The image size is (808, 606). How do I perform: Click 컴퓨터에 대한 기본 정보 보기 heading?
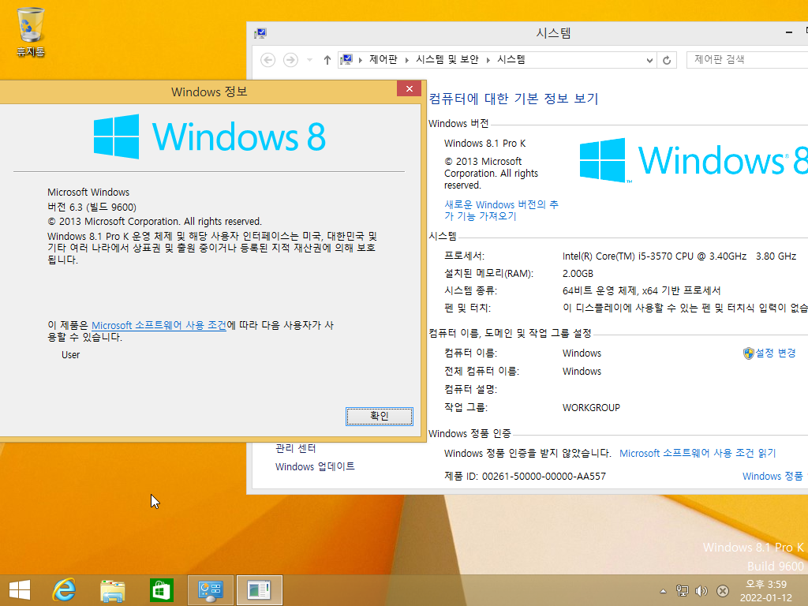click(x=513, y=99)
